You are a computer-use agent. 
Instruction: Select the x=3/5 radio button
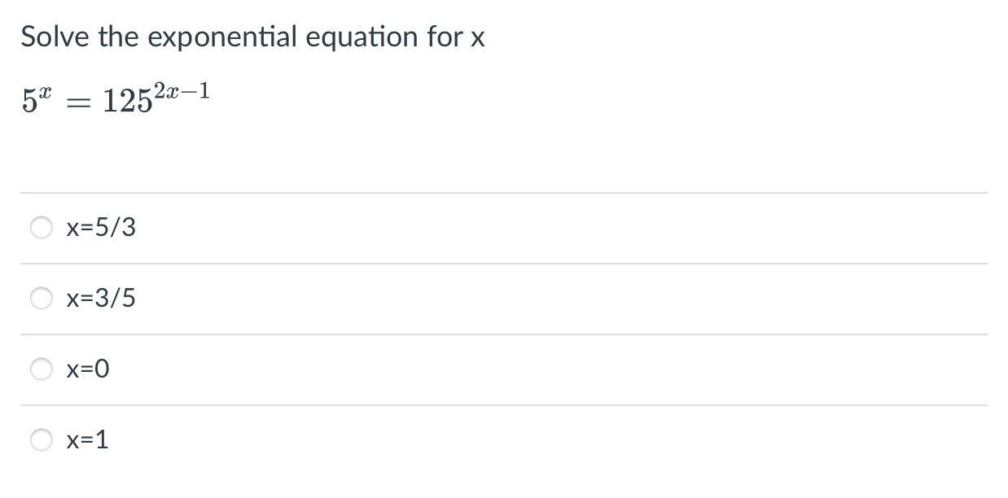click(x=42, y=299)
